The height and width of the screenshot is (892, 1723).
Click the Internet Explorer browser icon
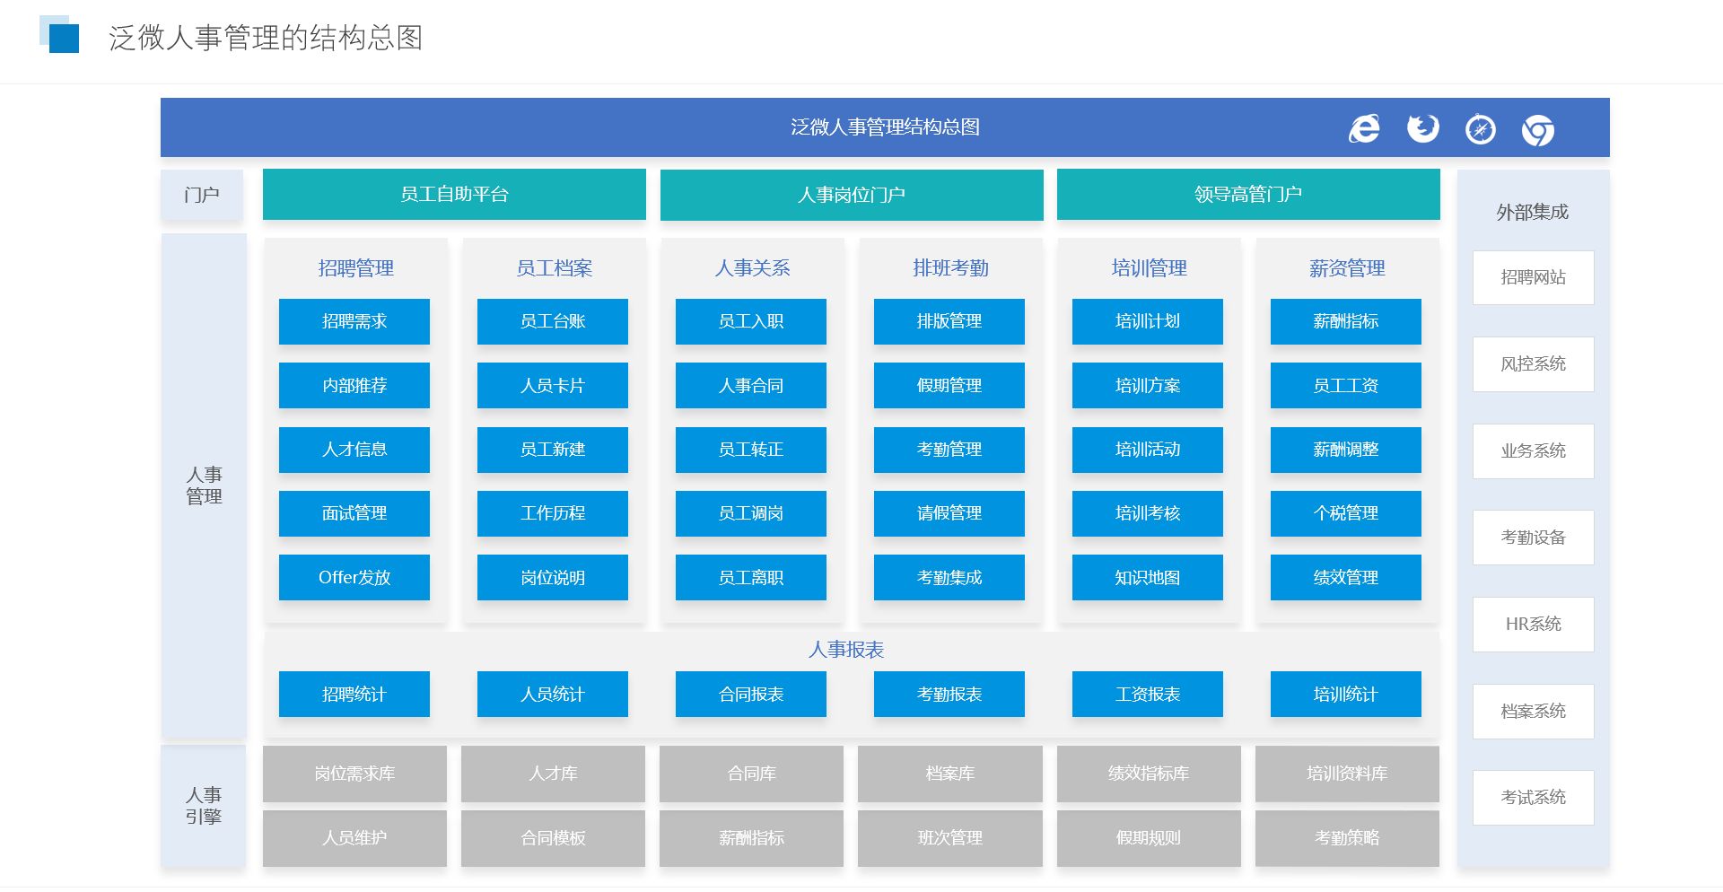pos(1364,129)
